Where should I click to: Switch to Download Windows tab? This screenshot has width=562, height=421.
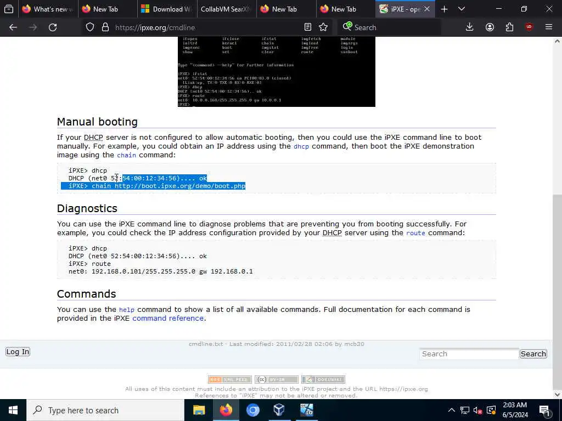pos(167,9)
